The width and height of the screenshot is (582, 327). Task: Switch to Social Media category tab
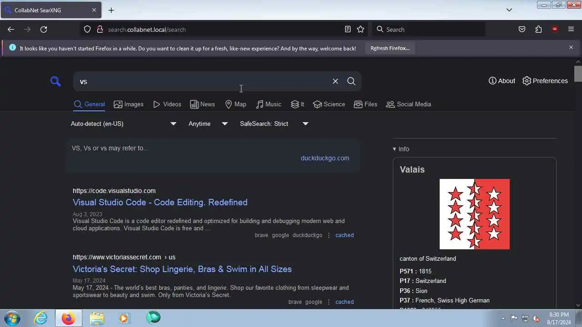coord(408,104)
